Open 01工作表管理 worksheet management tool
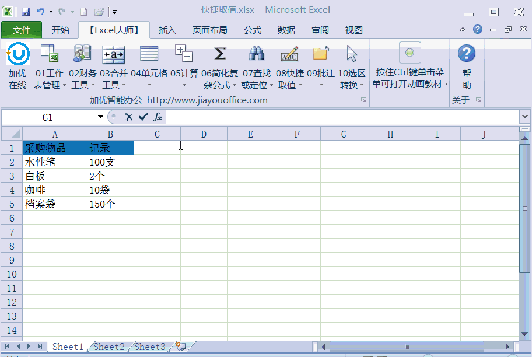 tap(50, 65)
